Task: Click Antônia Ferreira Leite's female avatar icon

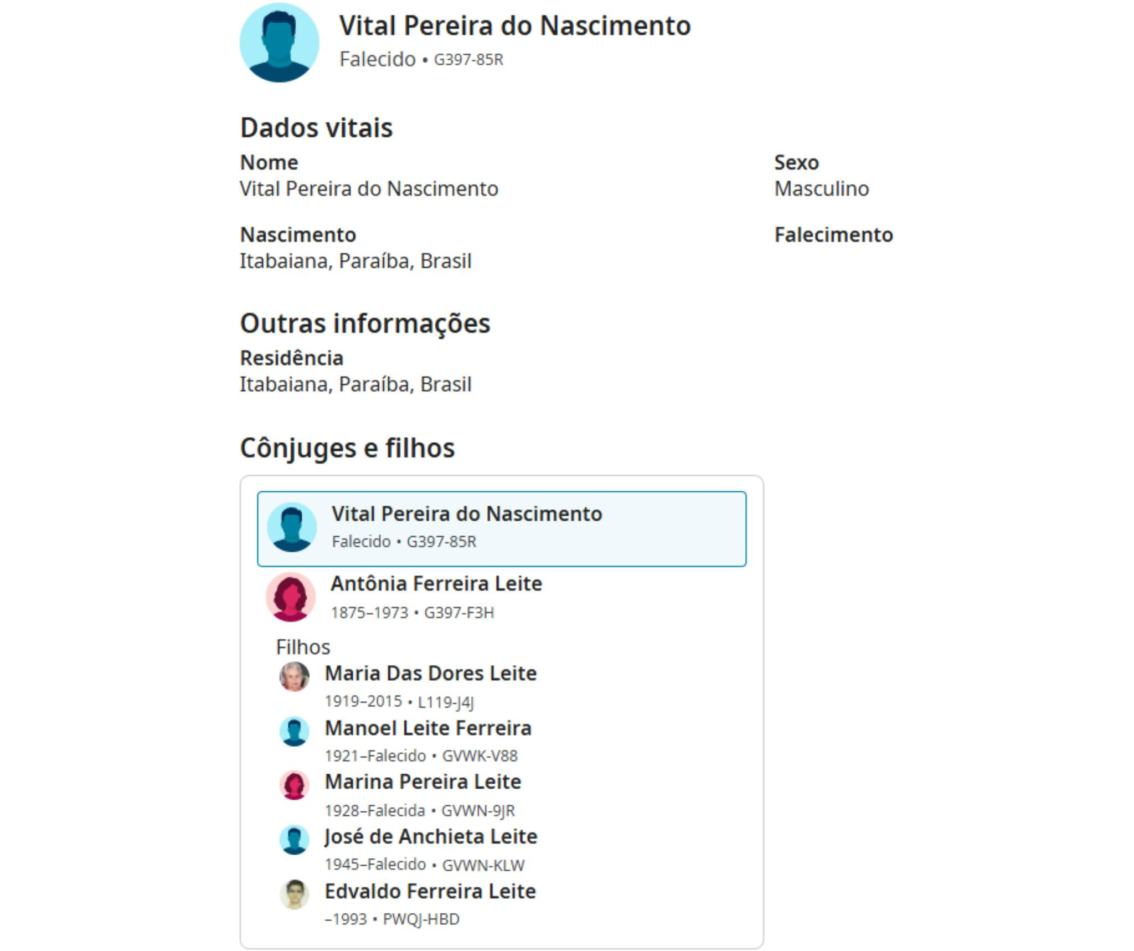Action: (x=291, y=597)
